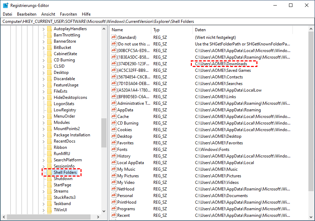Image resolution: width=315 pixels, height=221 pixels.
Task: Click the registry path address bar
Action: [157, 22]
